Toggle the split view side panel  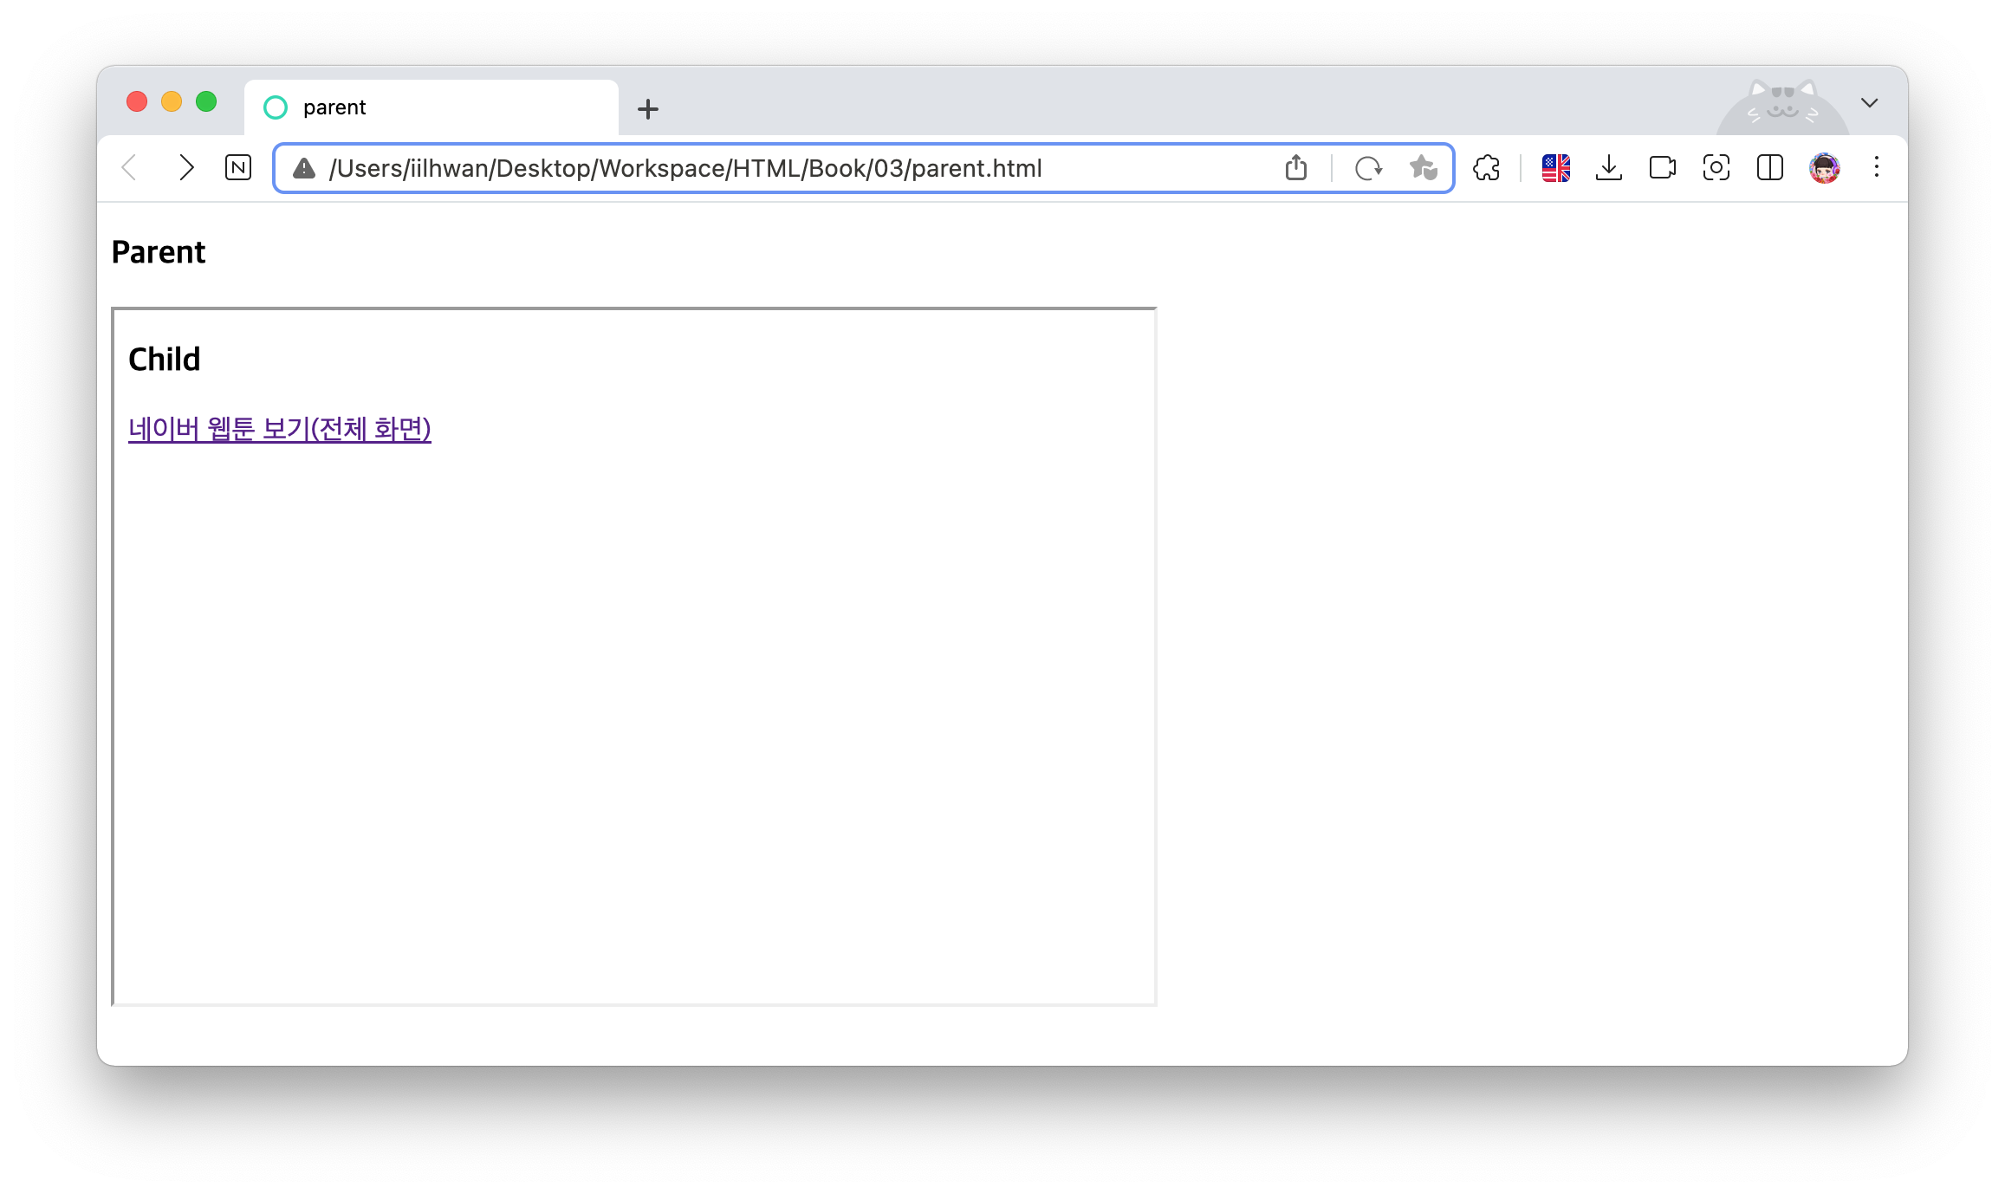(1769, 168)
